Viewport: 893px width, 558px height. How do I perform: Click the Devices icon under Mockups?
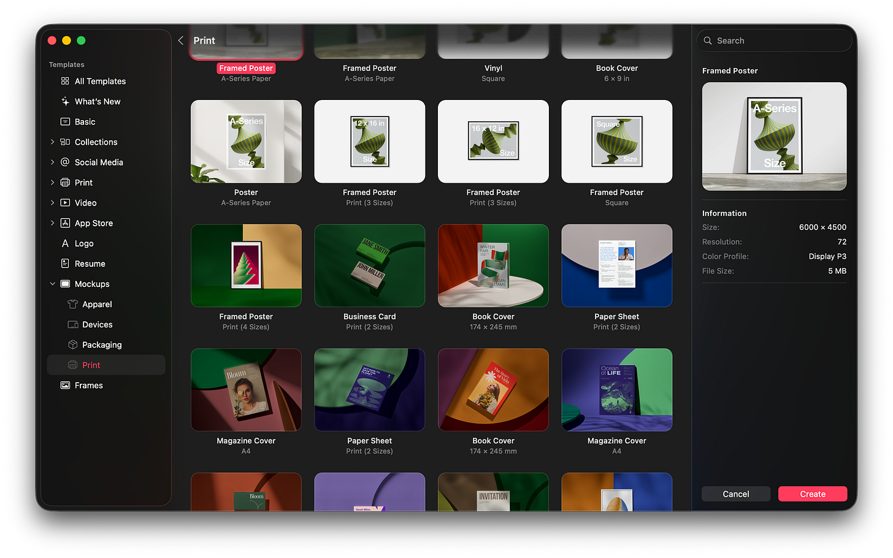tap(73, 324)
